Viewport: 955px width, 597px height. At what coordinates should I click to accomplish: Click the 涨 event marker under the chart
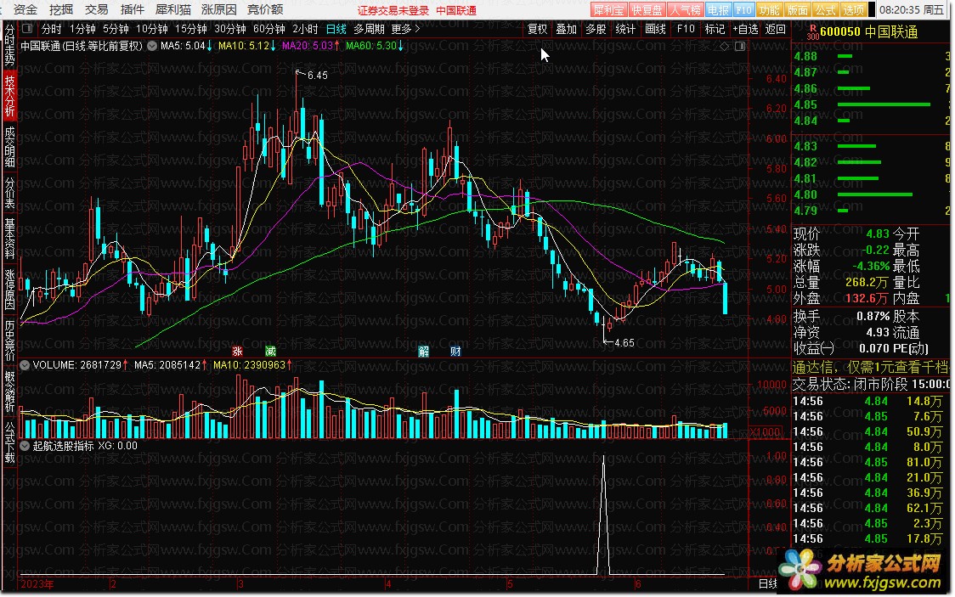click(x=238, y=351)
